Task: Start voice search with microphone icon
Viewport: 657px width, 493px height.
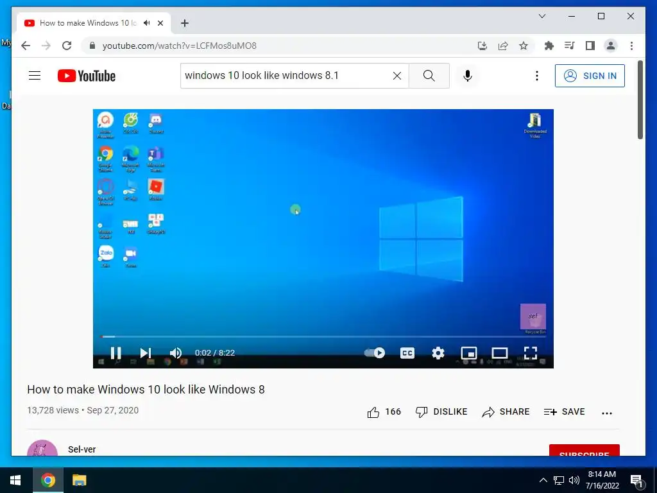Action: [468, 76]
